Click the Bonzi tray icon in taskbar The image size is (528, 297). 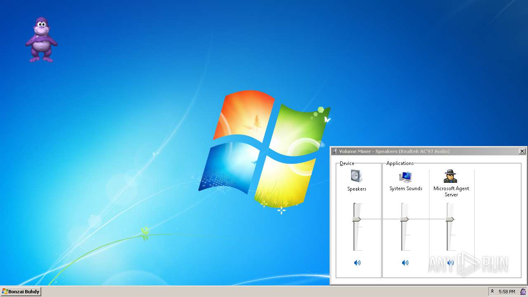point(523,292)
